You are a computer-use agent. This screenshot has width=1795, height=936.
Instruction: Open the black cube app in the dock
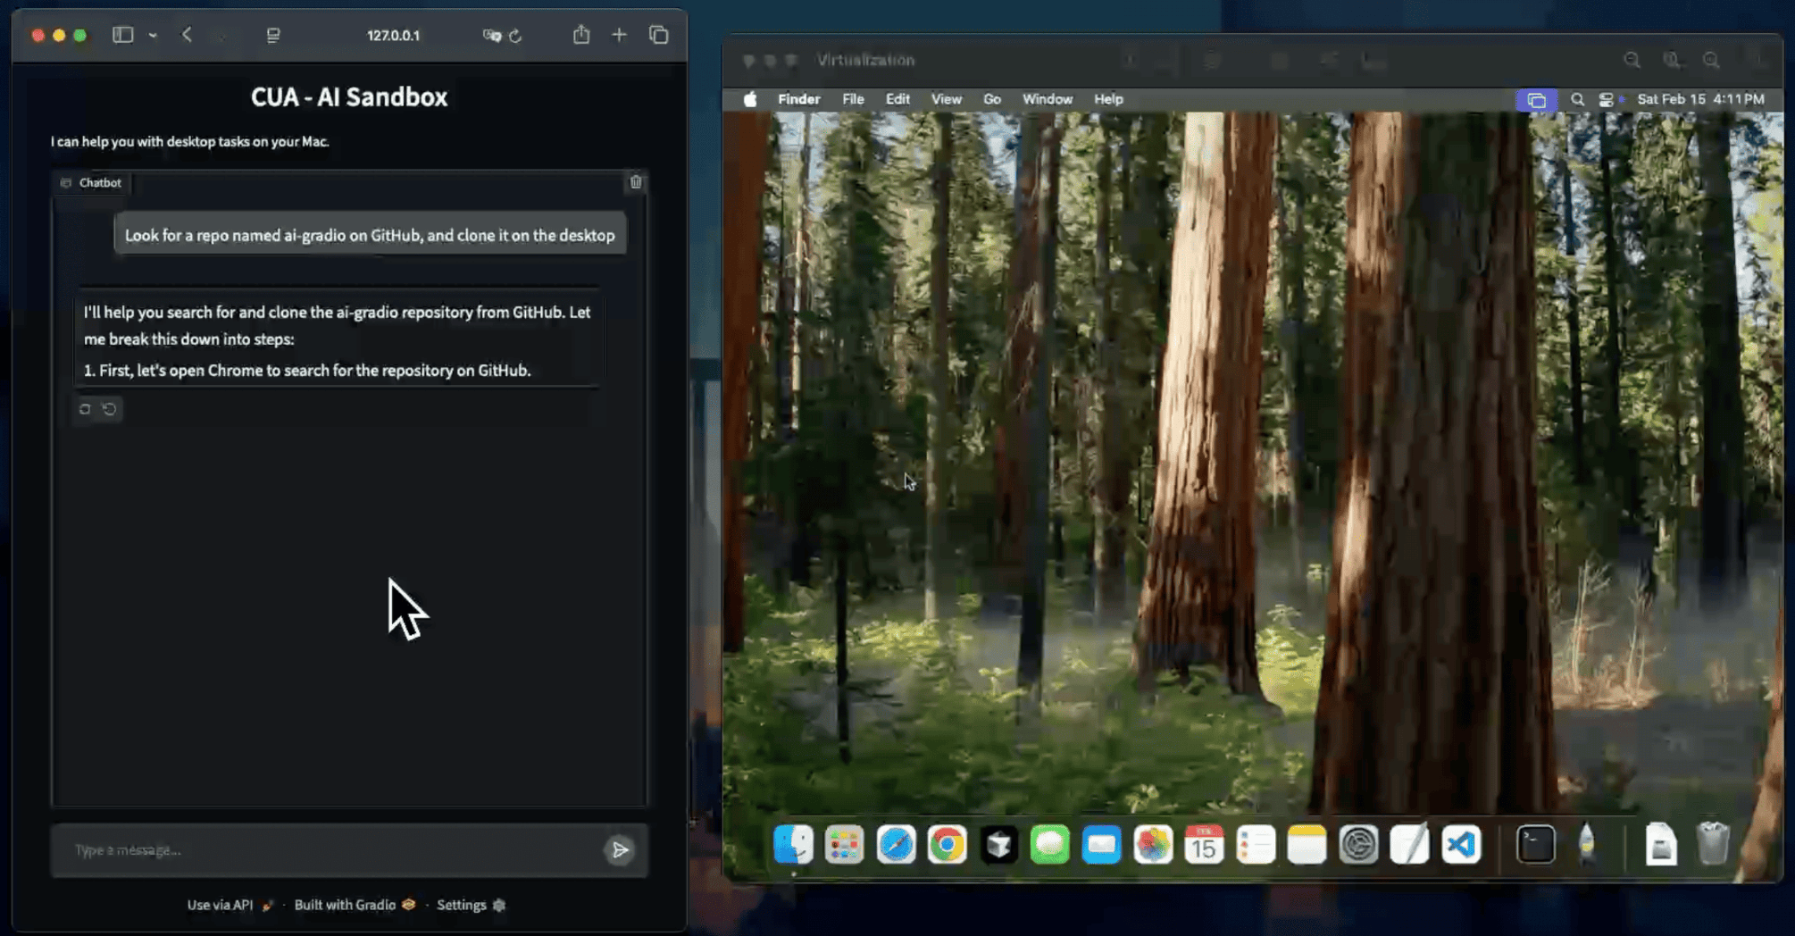(998, 844)
